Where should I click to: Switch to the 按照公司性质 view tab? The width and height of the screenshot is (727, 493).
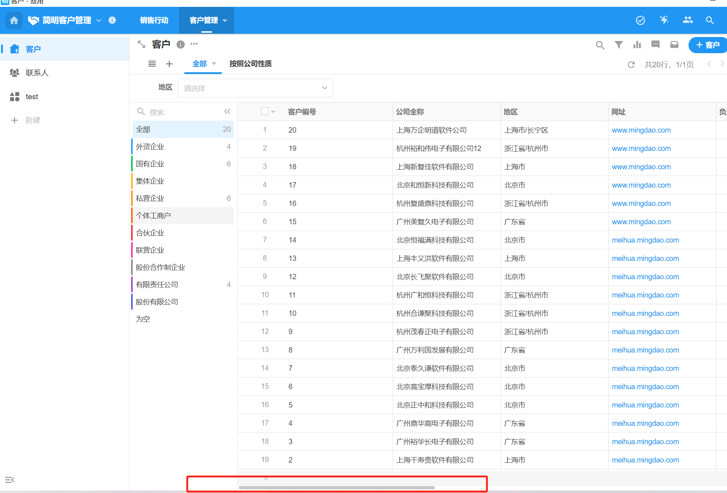pos(250,64)
